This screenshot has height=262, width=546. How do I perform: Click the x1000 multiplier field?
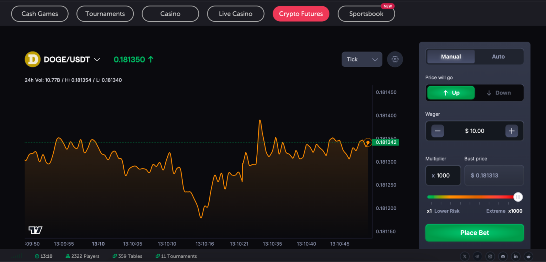pyautogui.click(x=443, y=175)
